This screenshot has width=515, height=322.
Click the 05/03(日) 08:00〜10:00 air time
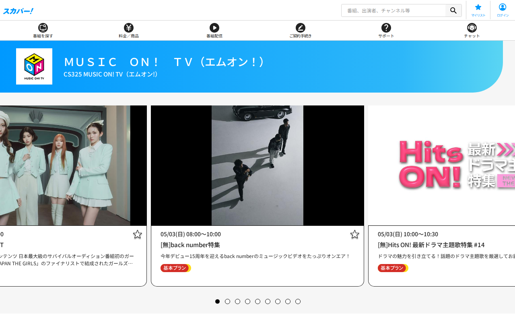[x=191, y=234]
